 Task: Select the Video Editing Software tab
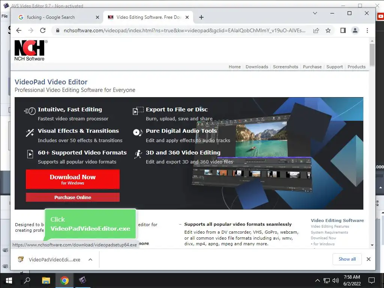tap(148, 17)
